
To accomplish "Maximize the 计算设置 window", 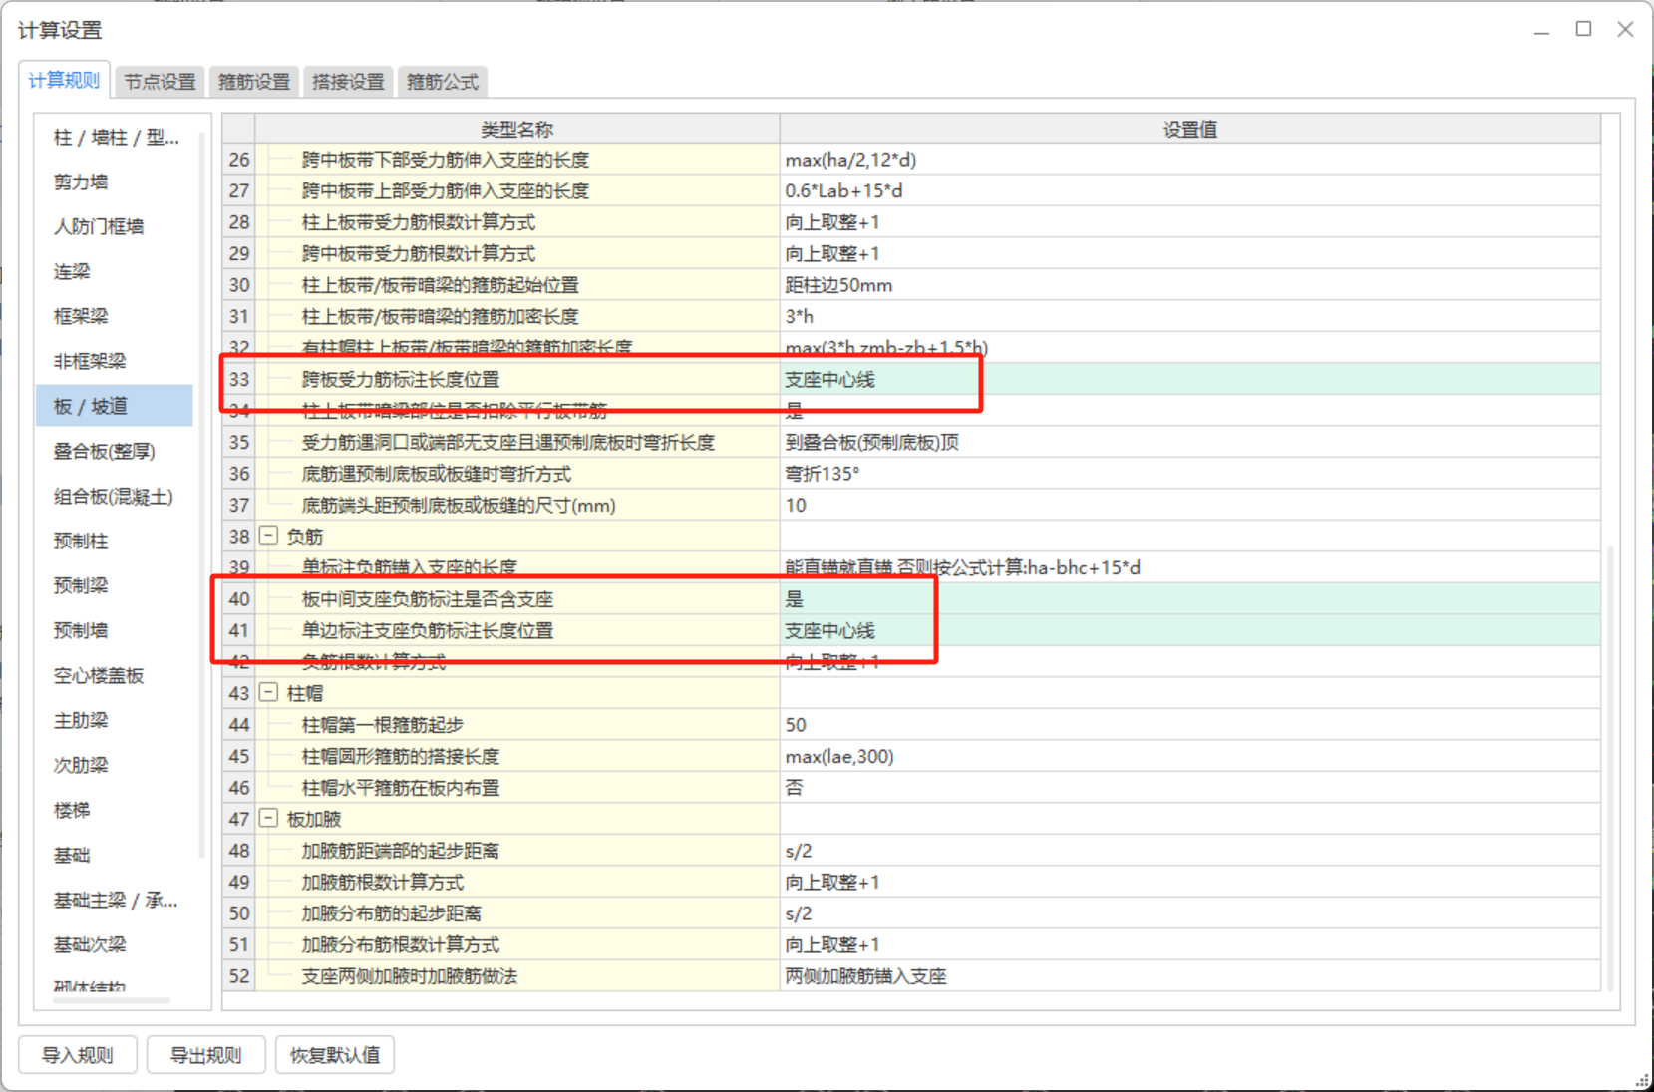I will 1583,29.
